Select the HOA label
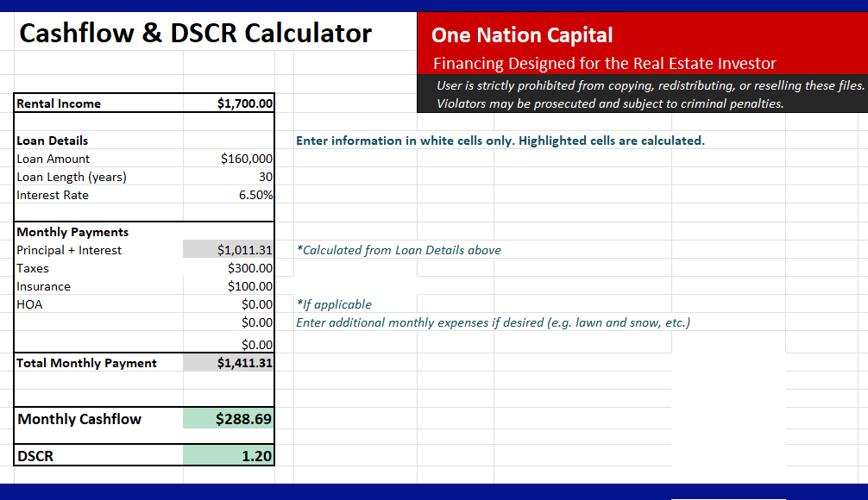868x500 pixels. point(29,304)
